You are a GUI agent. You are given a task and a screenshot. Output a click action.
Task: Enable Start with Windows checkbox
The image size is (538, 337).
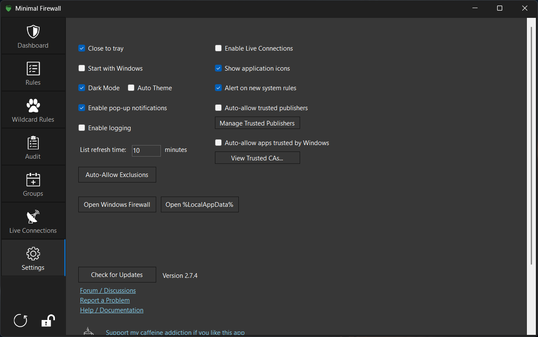point(82,68)
